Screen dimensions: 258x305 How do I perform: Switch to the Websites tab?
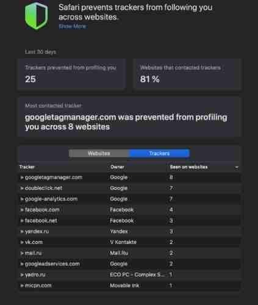click(99, 153)
